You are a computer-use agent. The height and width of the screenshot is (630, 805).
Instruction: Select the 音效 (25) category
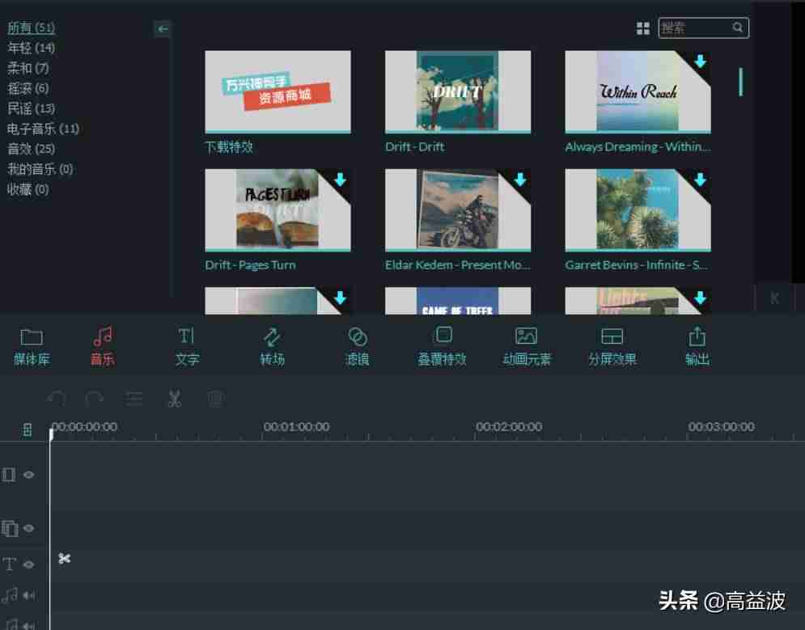coord(31,149)
